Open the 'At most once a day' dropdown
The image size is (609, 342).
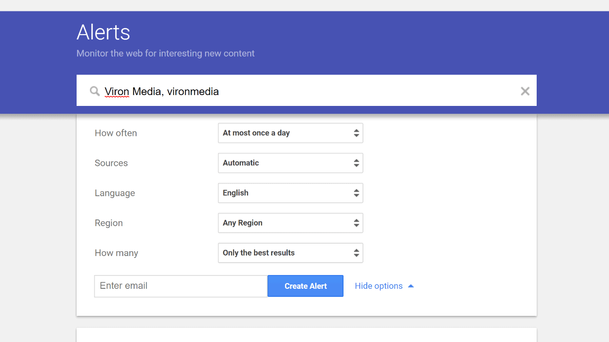[291, 133]
